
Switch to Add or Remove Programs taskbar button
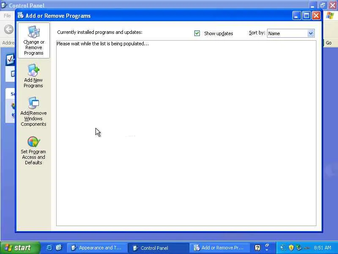(219, 248)
